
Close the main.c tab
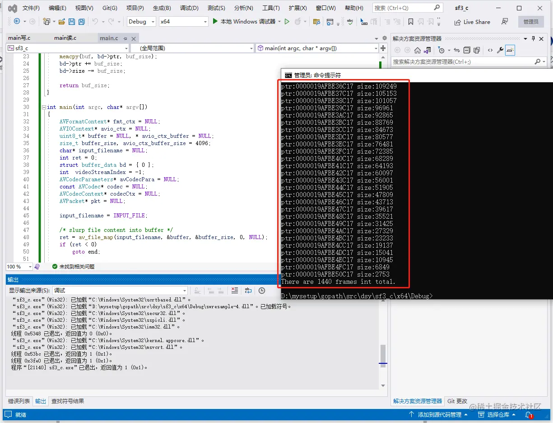tap(133, 38)
